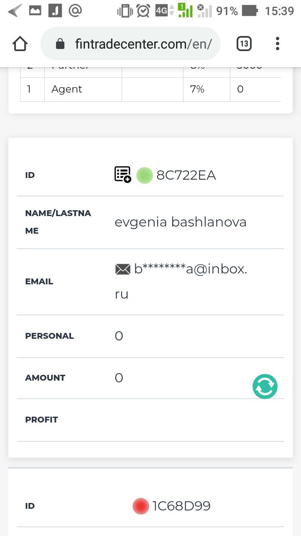This screenshot has width=301, height=536.
Task: Click the envelope icon next to email
Action: coord(123,269)
